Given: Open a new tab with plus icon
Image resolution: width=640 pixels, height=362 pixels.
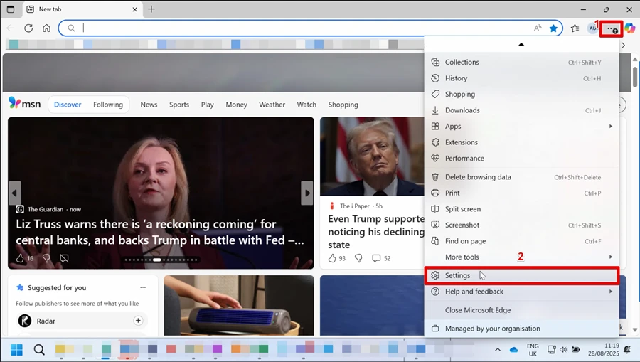Looking at the screenshot, I should [x=151, y=9].
